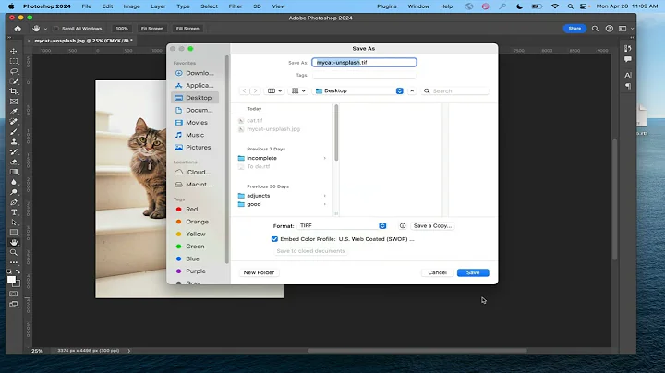Click the Fit Screen button
This screenshot has height=373, width=665.
(x=151, y=29)
